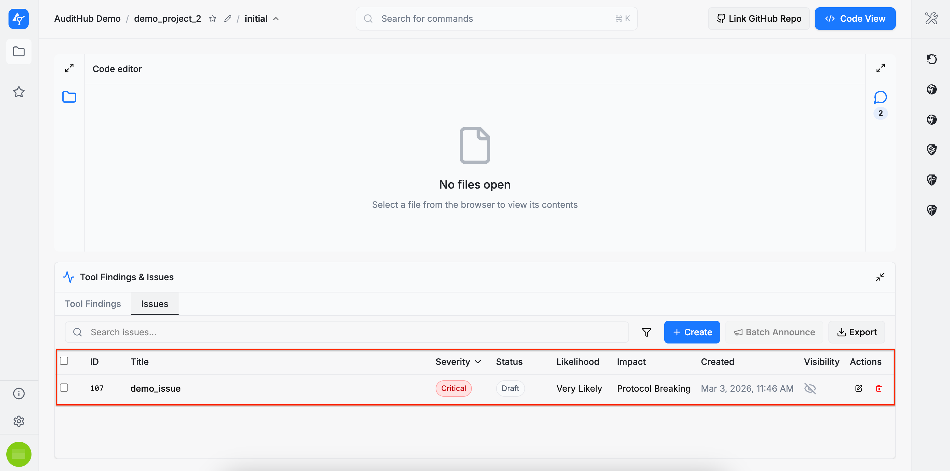Click the trash delete icon for demo_issue

tap(878, 389)
